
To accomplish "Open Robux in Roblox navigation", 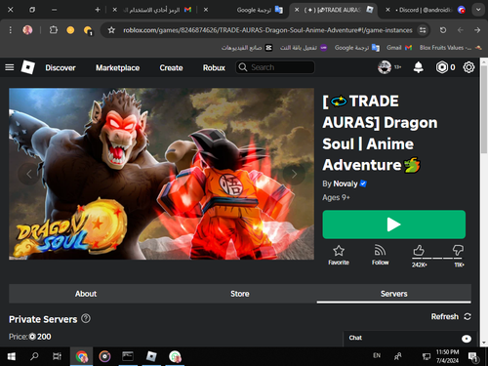I will (x=214, y=67).
